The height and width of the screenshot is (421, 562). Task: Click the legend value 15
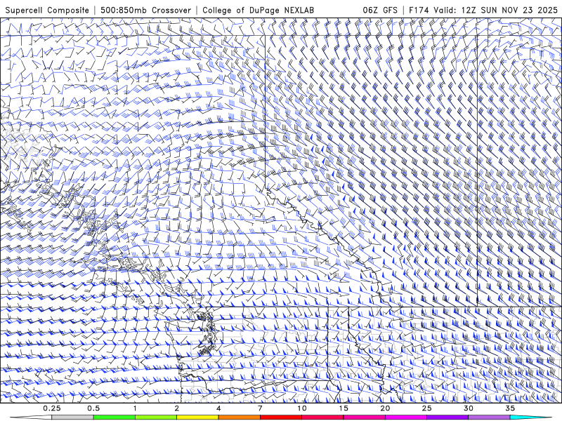344,408
